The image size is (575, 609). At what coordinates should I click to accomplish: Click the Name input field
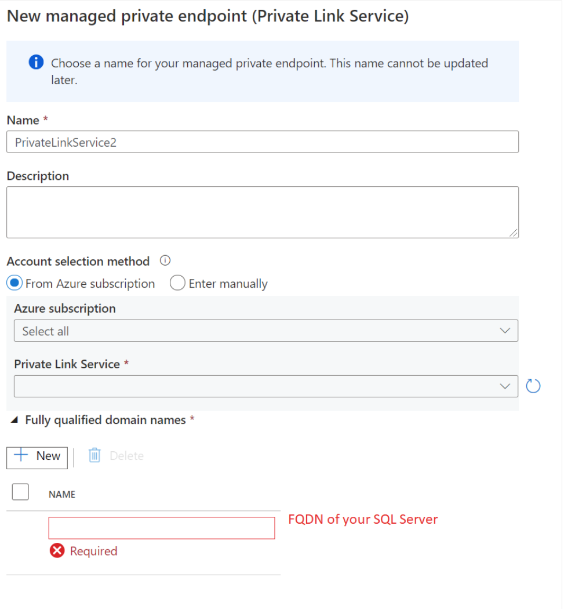pyautogui.click(x=263, y=142)
